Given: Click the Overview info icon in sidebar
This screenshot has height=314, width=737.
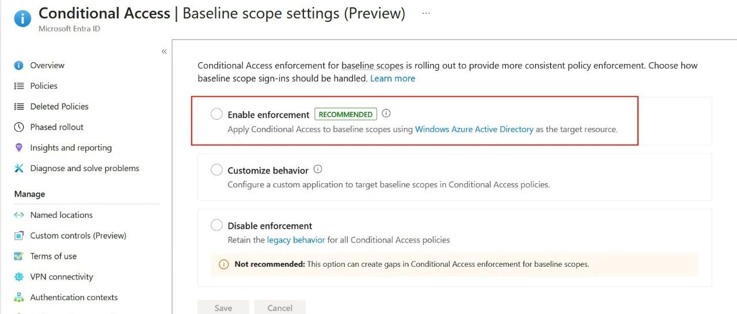Looking at the screenshot, I should [x=19, y=66].
